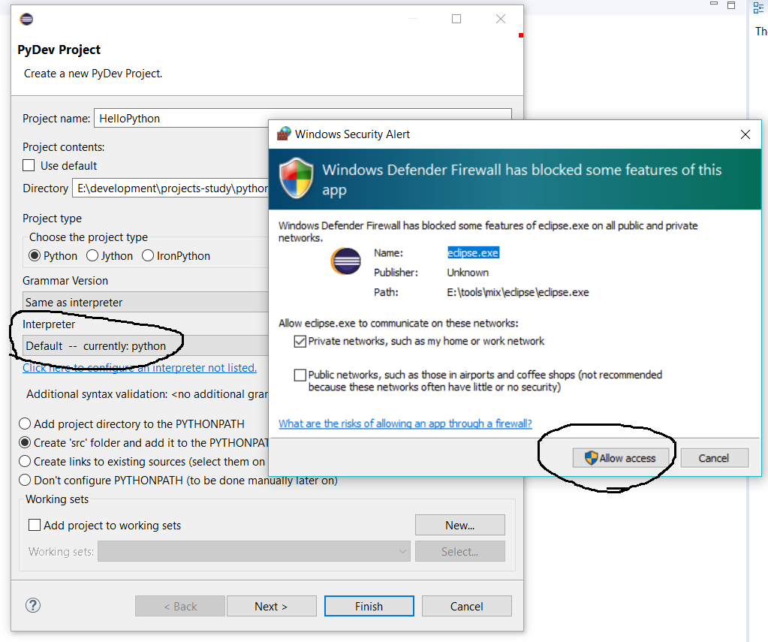
Task: Close the PyDev Project dialog window
Action: (x=501, y=19)
